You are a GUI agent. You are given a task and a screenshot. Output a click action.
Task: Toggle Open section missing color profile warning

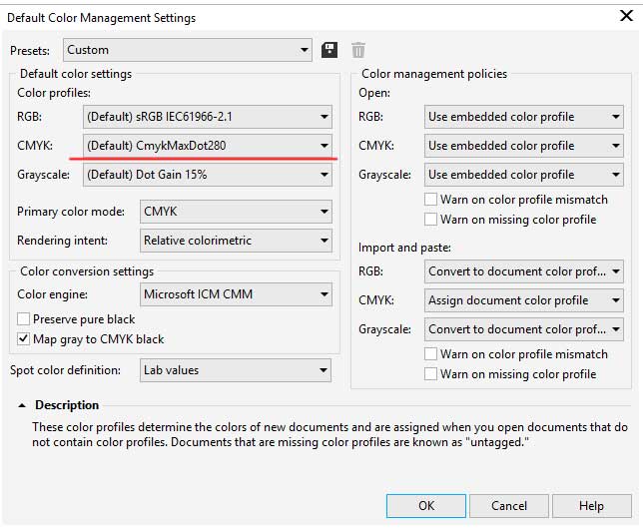tap(431, 220)
